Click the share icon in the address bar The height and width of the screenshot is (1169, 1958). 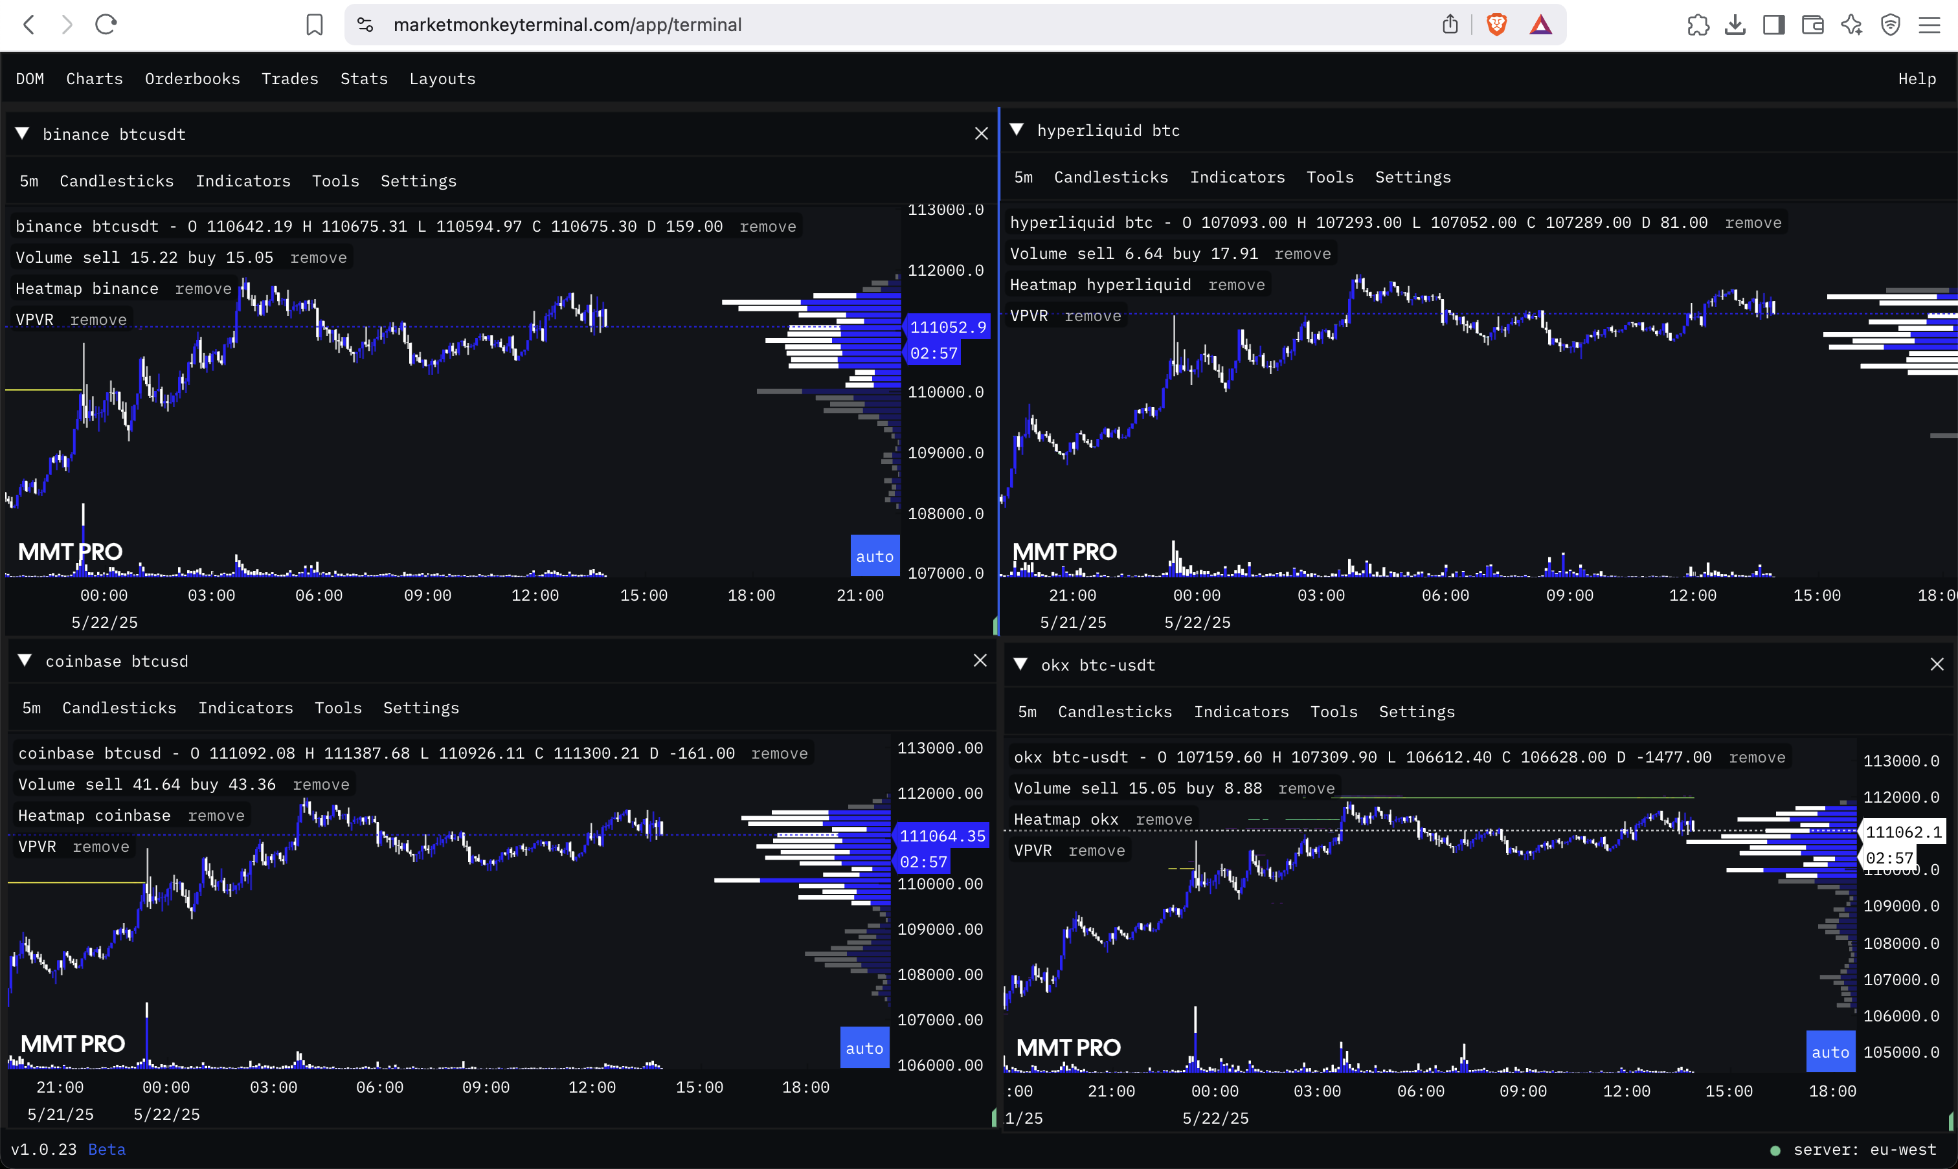[x=1450, y=25]
